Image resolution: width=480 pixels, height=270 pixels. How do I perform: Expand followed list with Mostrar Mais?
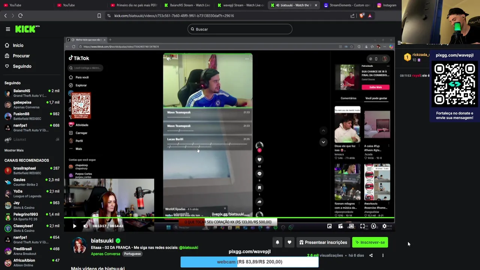click(14, 150)
